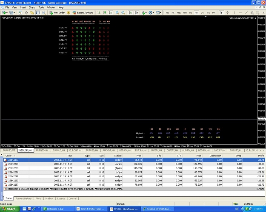Open the Indicators list dropdown
Screen dimensions: 266x212
point(144,13)
